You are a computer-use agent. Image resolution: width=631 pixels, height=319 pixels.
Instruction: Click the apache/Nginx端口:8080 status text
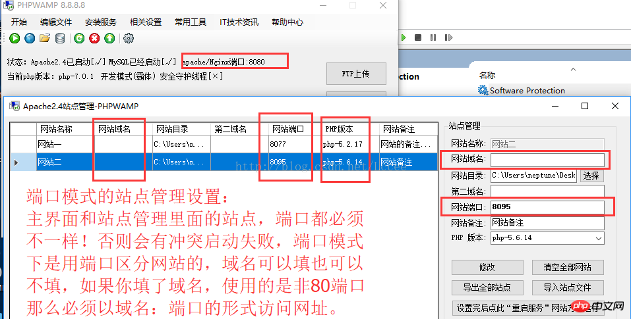pos(224,62)
